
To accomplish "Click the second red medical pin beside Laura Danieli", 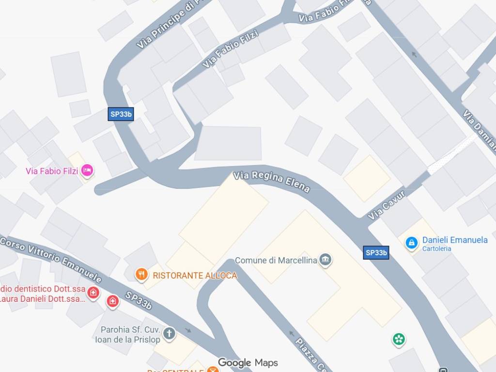I will [112, 301].
